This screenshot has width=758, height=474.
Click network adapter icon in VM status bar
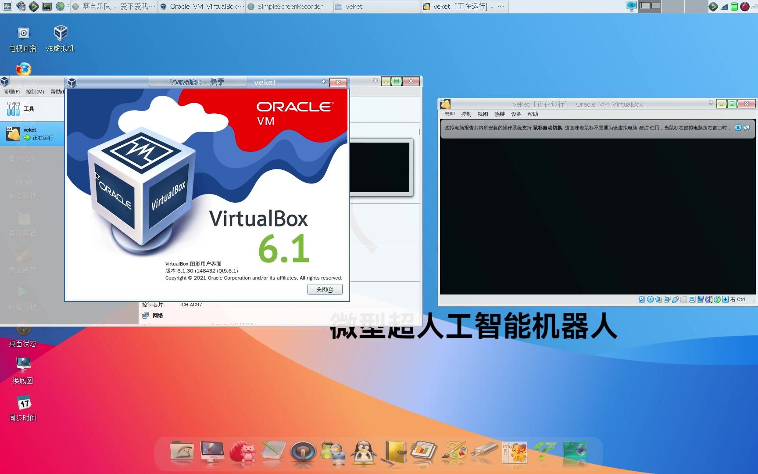click(x=667, y=299)
